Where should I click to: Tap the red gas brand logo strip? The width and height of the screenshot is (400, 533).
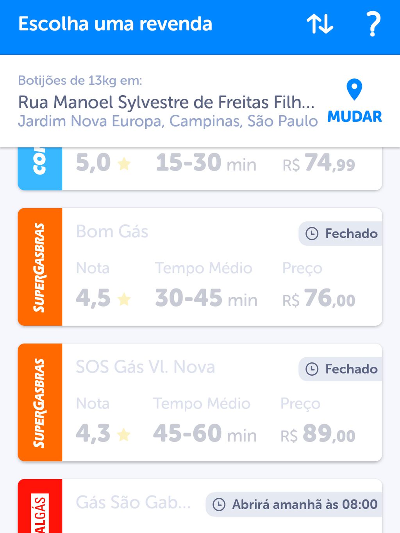click(40, 506)
